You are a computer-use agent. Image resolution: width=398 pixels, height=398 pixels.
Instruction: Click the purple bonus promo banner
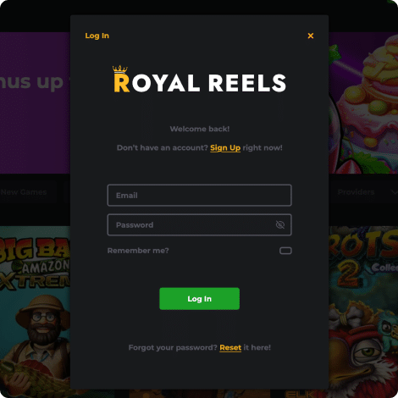click(35, 103)
